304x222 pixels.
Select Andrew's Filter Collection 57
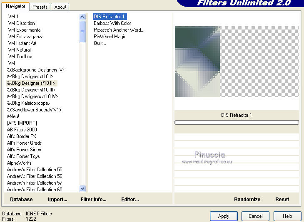click(x=35, y=183)
